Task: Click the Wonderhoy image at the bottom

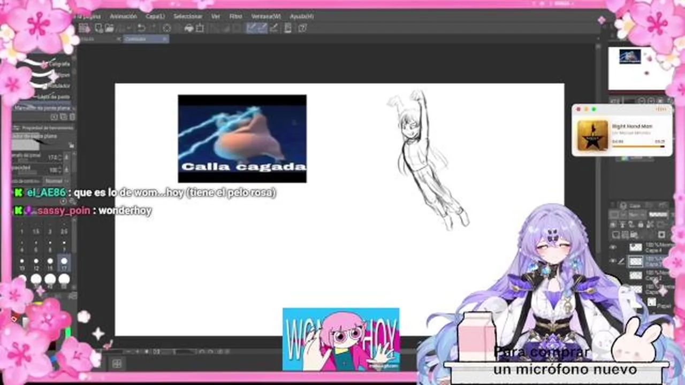Action: 341,339
